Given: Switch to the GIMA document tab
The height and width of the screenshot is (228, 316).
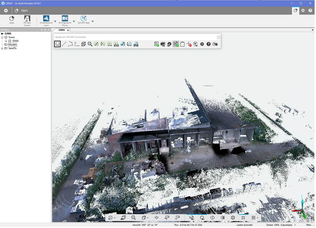Looking at the screenshot, I should pos(62,30).
